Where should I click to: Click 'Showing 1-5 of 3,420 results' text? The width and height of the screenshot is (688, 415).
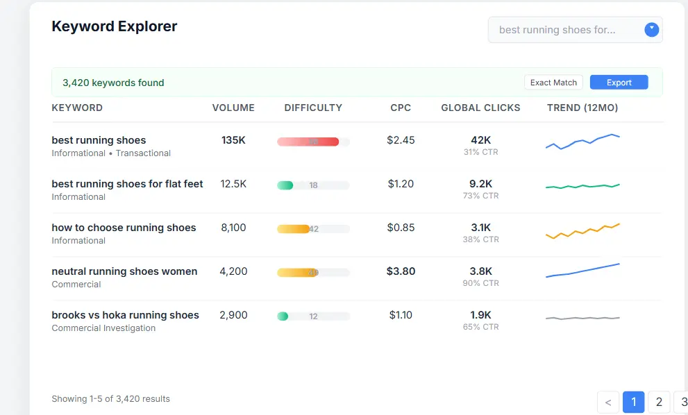coord(110,399)
